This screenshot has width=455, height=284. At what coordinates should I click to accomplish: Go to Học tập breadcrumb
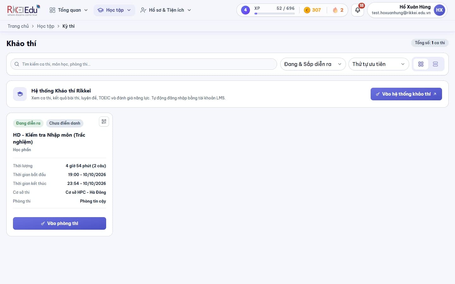(45, 26)
